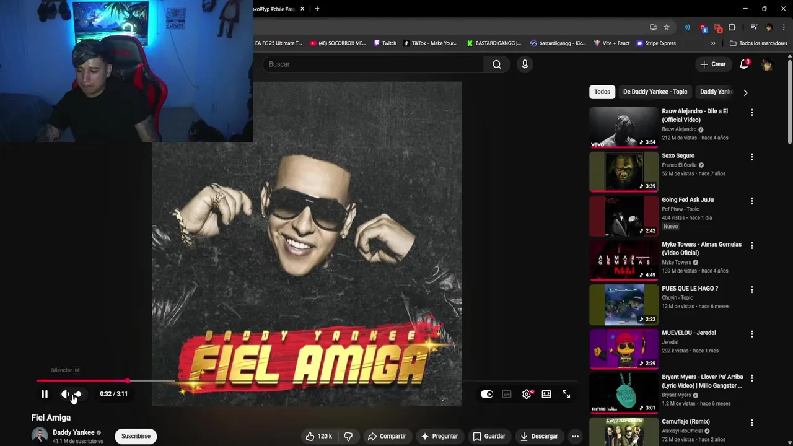Toggle subtitles (CC) button
Viewport: 793px width, 446px height.
click(x=507, y=394)
